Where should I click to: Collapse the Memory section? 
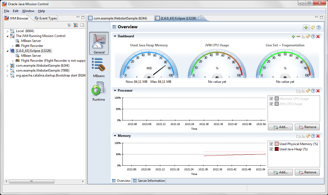tap(115, 136)
